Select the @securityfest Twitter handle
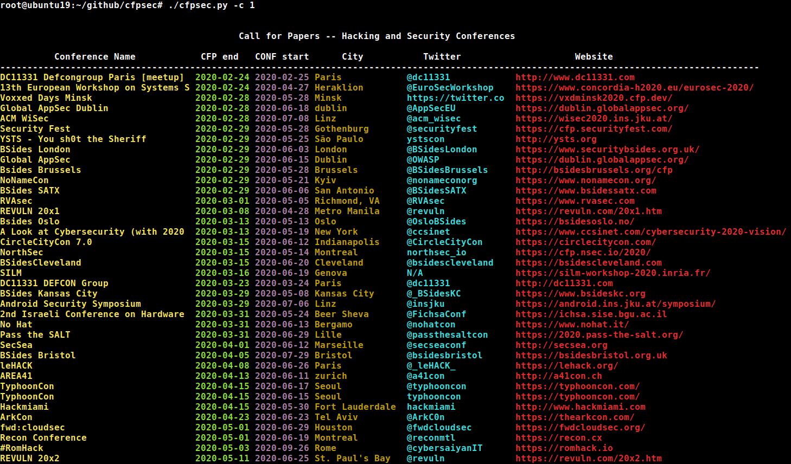Screen dimensions: 791x464 (x=442, y=128)
